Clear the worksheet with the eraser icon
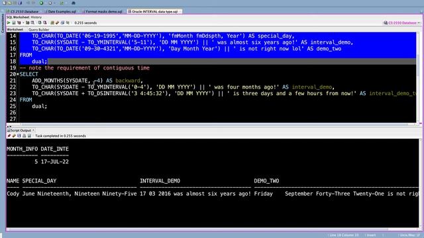The image size is (424, 238). [58, 23]
